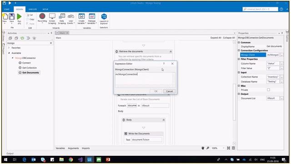291x164 pixels.
Task: Open the Mongo Client ellipsis button
Action: [282, 55]
